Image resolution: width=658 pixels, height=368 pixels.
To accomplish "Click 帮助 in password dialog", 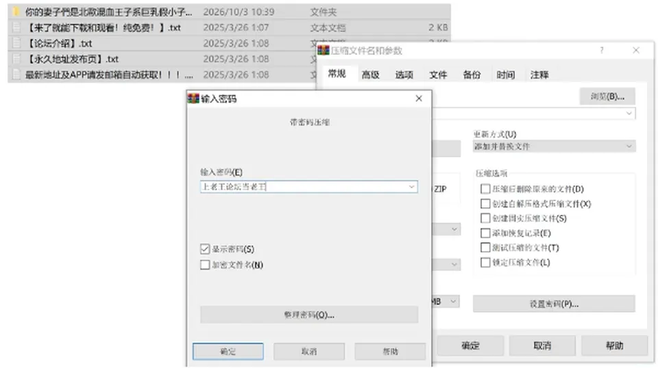I will click(x=390, y=352).
